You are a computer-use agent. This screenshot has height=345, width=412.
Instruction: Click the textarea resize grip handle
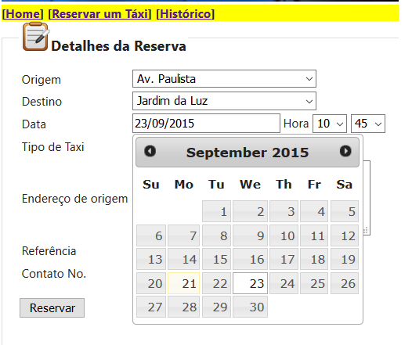[x=366, y=230]
